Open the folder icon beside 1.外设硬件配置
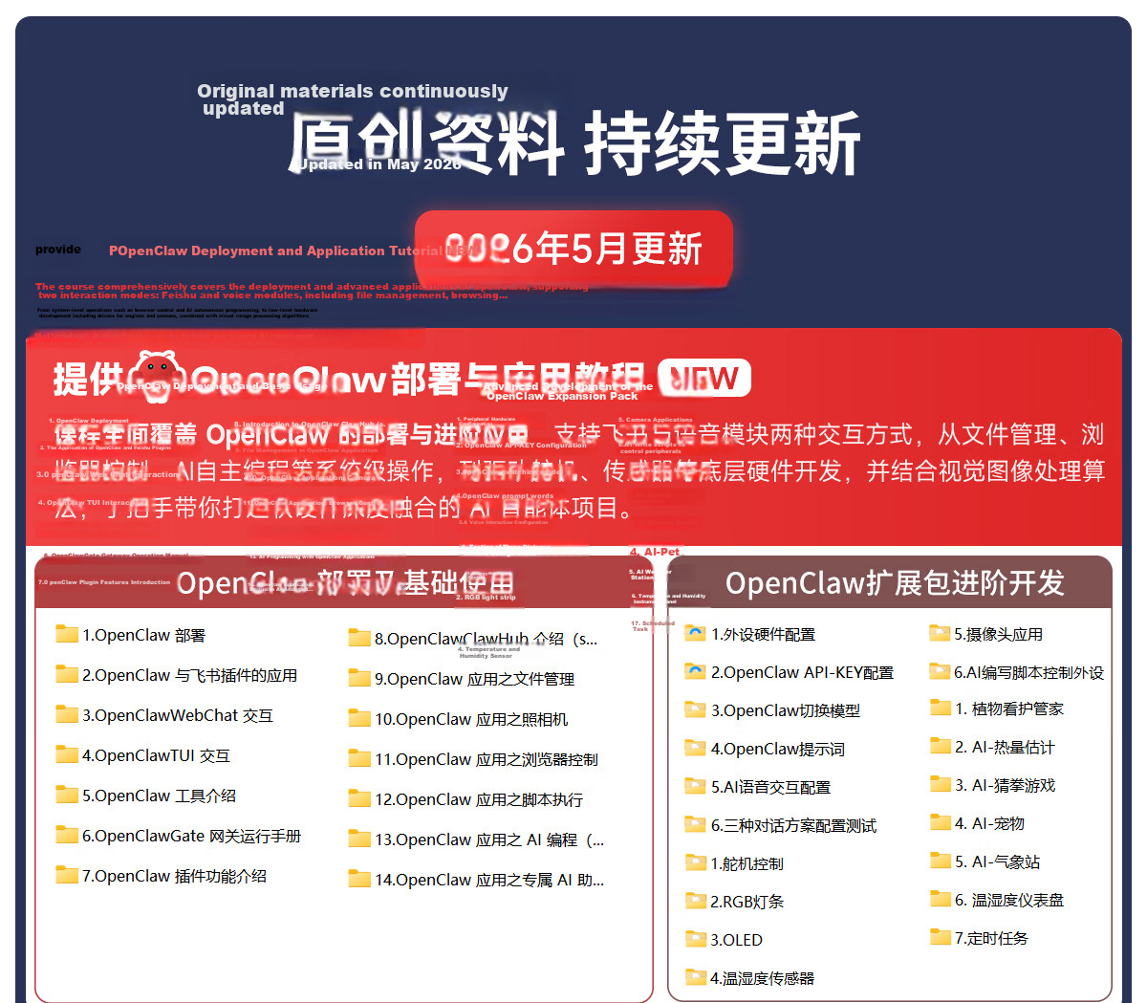1147x1003 pixels. coord(696,633)
